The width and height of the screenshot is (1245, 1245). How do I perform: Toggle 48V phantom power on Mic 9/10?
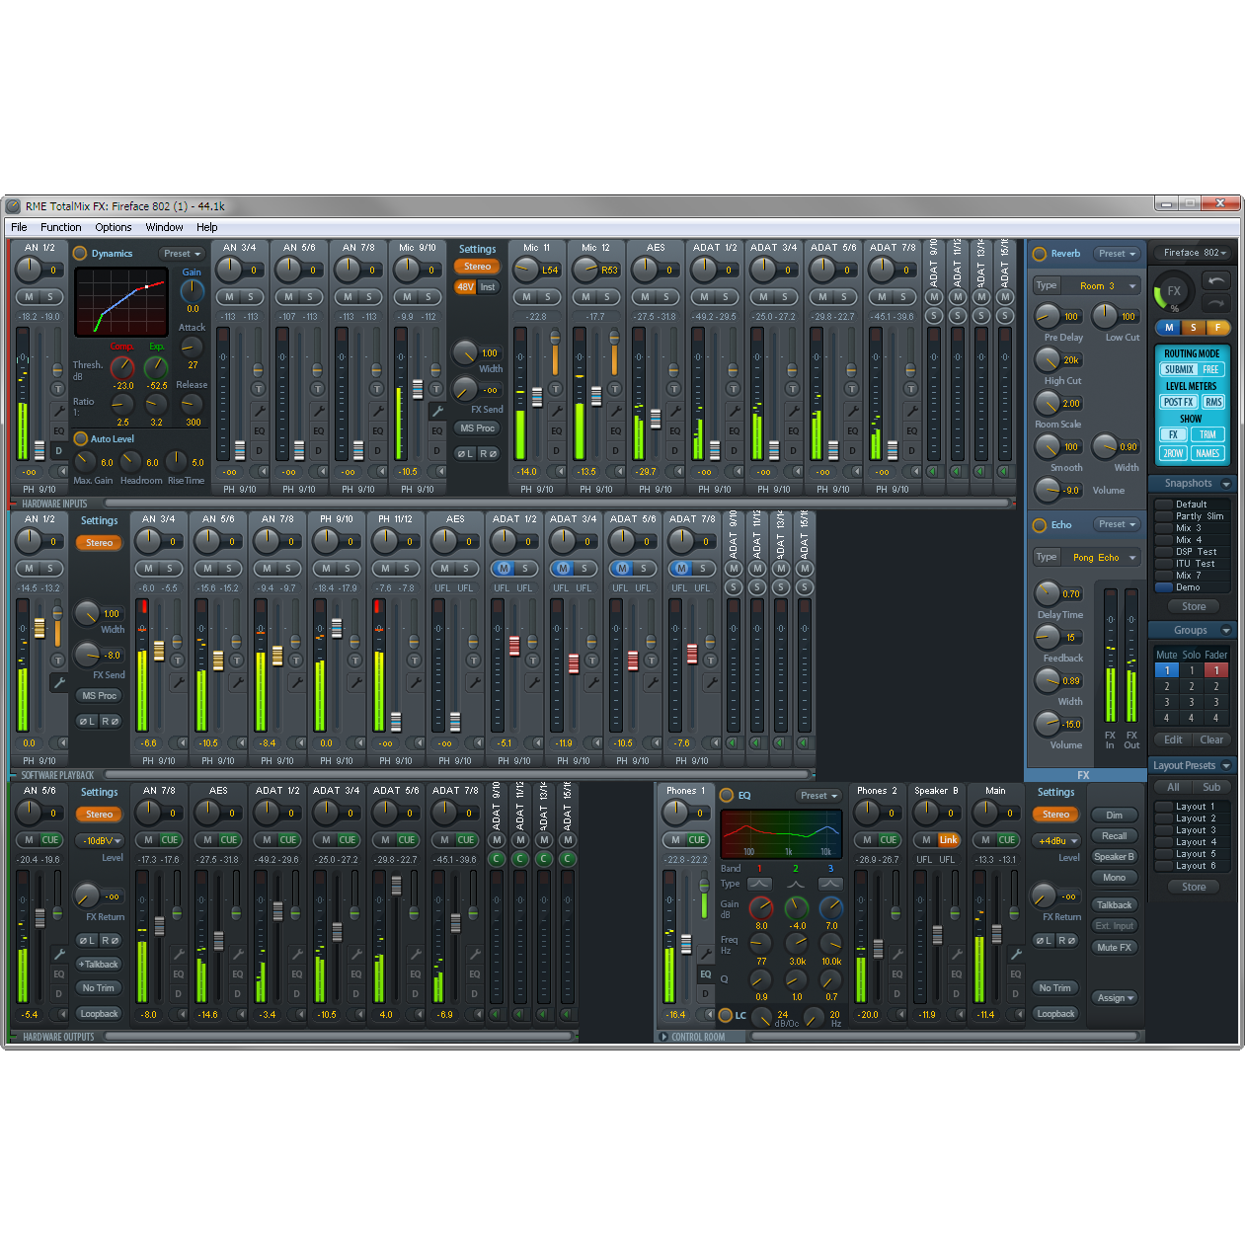tap(465, 287)
